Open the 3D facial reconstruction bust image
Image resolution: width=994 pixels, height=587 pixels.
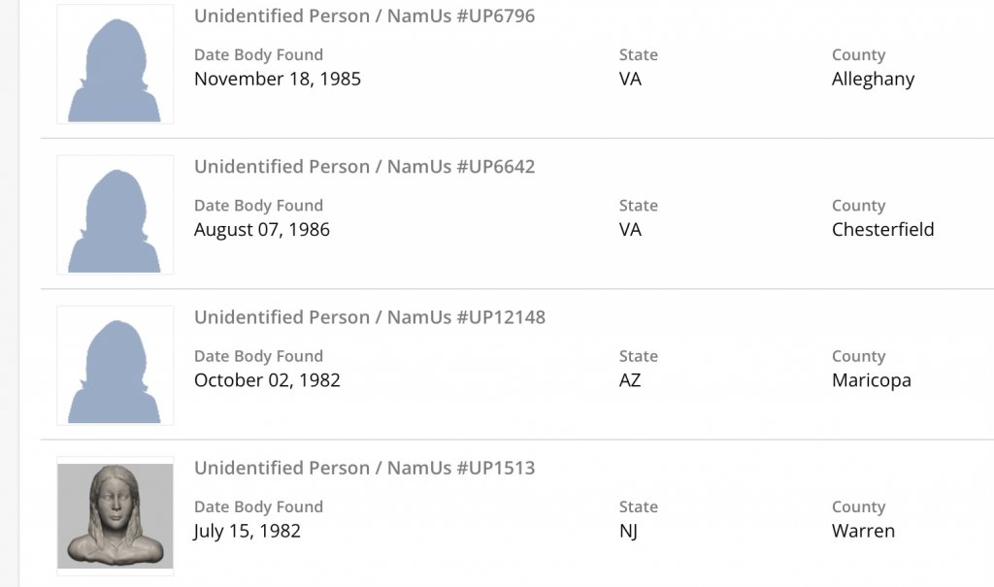[115, 515]
